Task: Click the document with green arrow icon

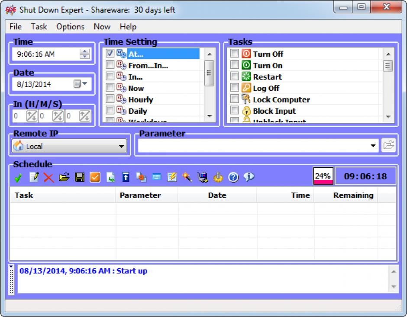Action: (110, 177)
